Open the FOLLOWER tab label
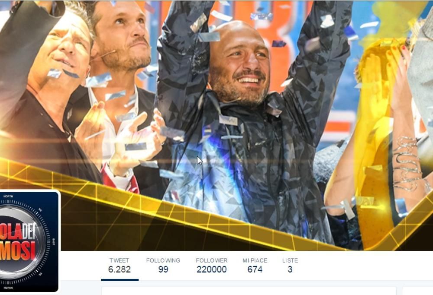This screenshot has height=295, width=433. [x=212, y=260]
